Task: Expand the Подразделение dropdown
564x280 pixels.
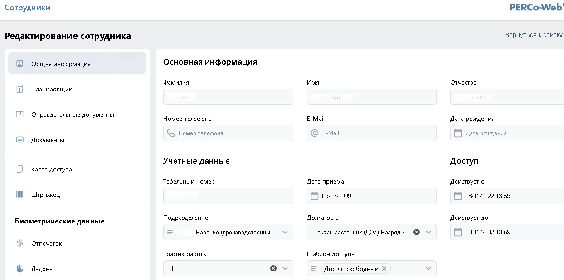Action: [285, 232]
